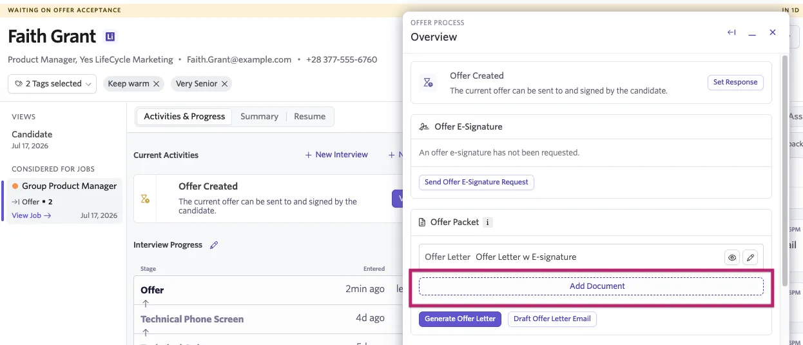Click the Offer Process panel scrollbar

(x=784, y=171)
